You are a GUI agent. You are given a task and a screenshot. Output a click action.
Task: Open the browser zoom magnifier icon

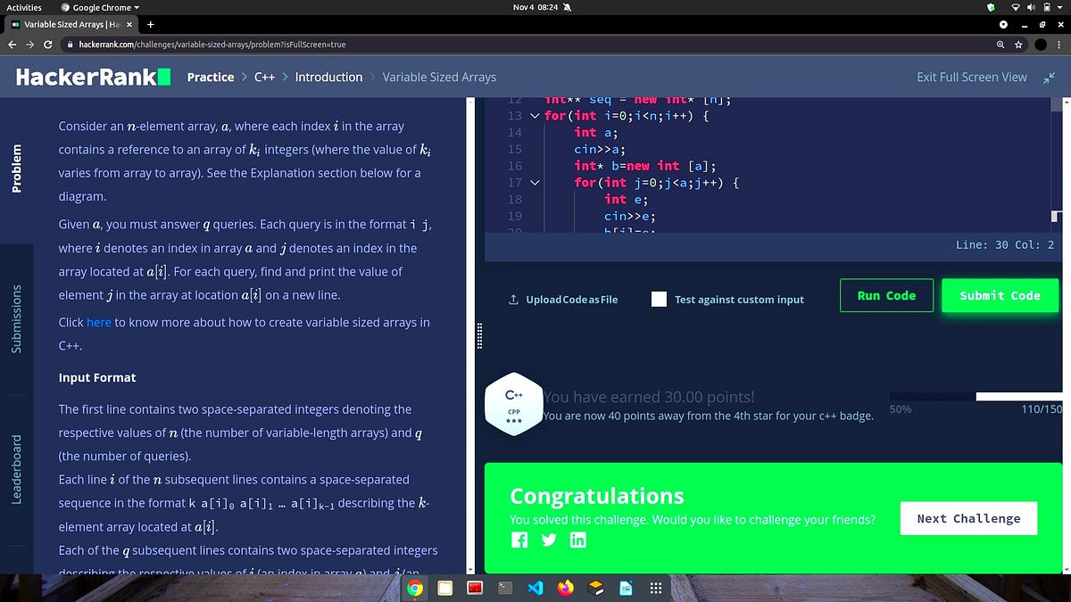pyautogui.click(x=1000, y=44)
